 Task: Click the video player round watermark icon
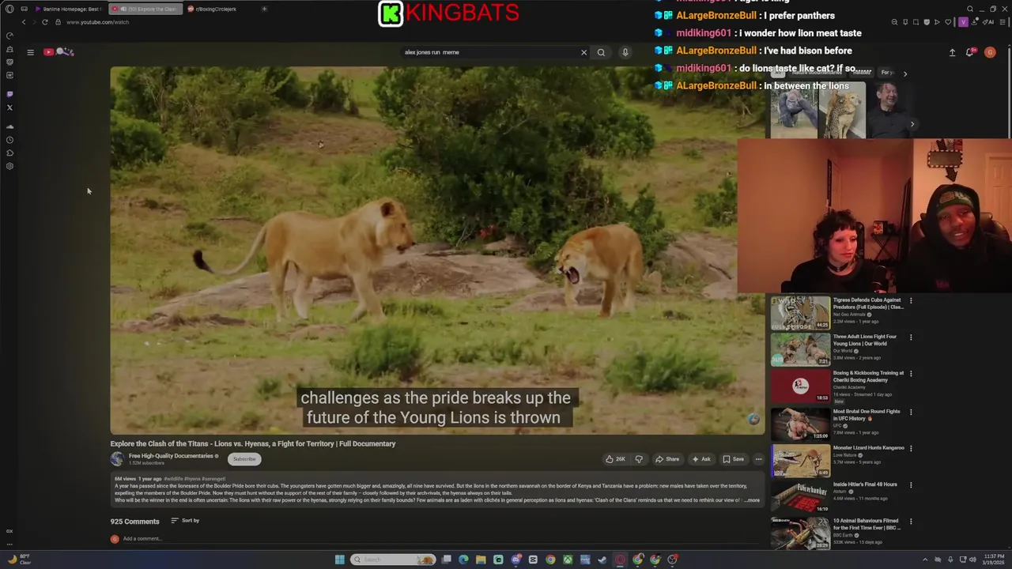753,420
